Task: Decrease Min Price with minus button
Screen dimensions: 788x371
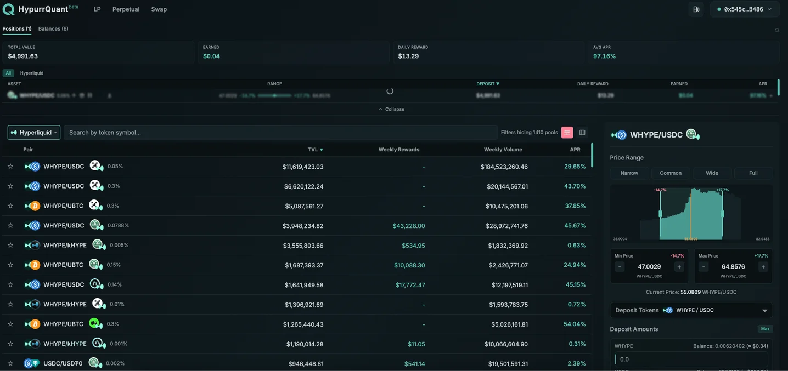Action: (620, 267)
